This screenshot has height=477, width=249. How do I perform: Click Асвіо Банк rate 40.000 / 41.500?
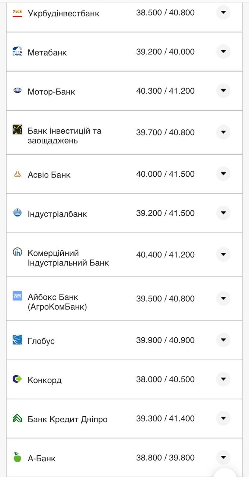pos(165,174)
